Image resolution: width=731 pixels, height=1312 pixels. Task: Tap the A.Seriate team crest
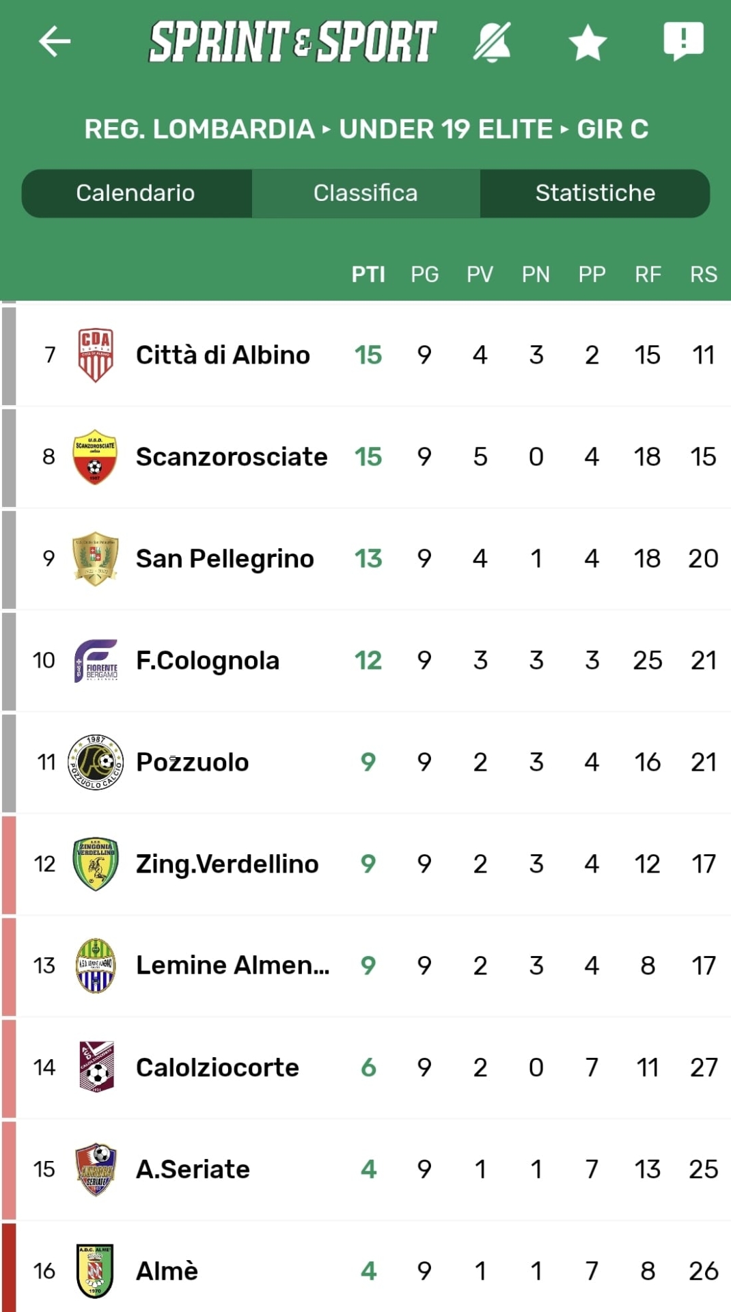pos(96,1169)
